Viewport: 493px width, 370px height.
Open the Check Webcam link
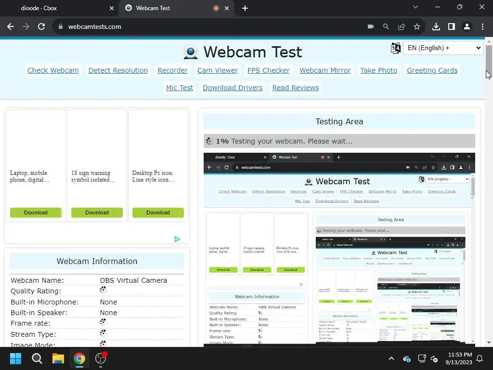pyautogui.click(x=53, y=70)
